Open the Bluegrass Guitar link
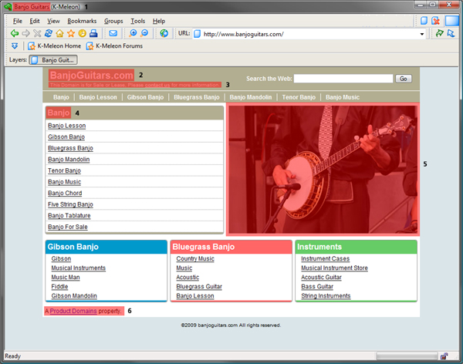The width and height of the screenshot is (463, 364). (x=199, y=286)
